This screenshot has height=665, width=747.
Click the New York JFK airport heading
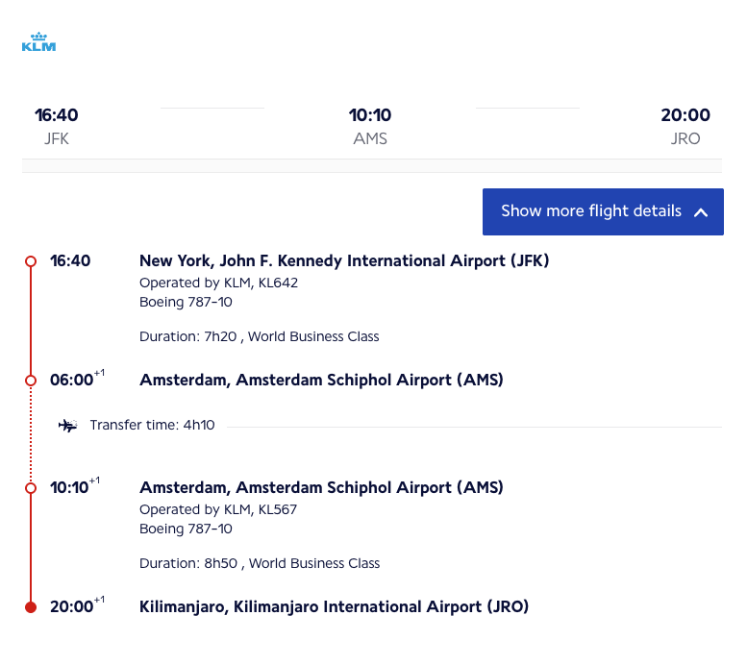click(x=344, y=260)
